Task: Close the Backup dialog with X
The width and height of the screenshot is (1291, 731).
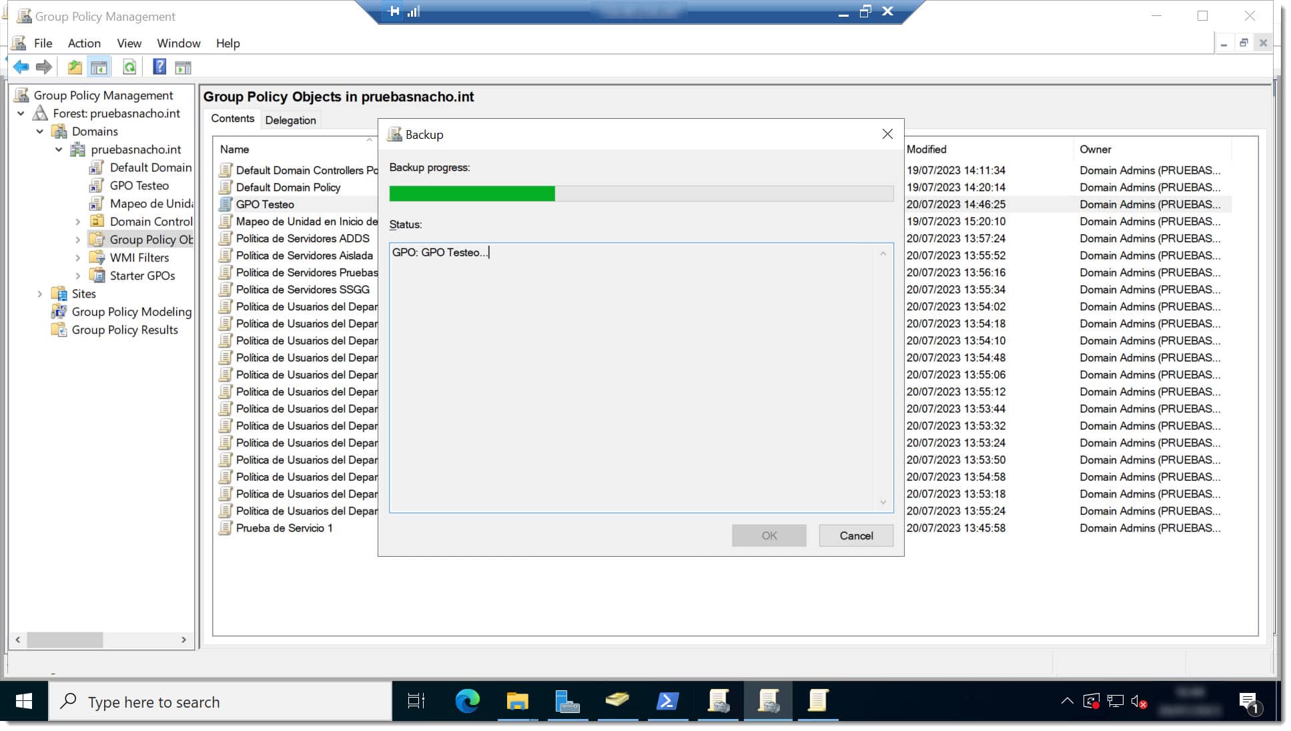Action: click(887, 134)
